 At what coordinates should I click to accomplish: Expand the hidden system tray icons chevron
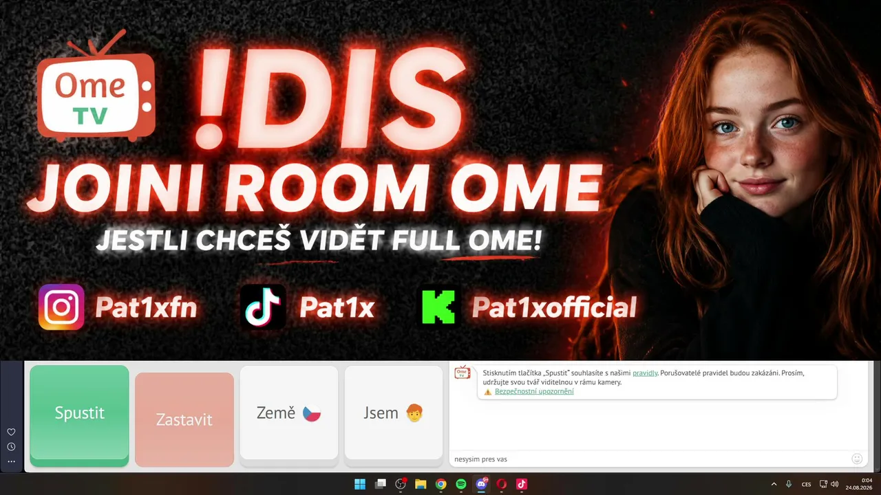tap(774, 484)
